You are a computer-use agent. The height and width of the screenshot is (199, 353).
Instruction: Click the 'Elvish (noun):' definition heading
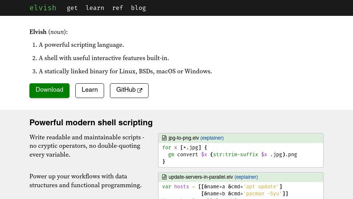click(49, 32)
